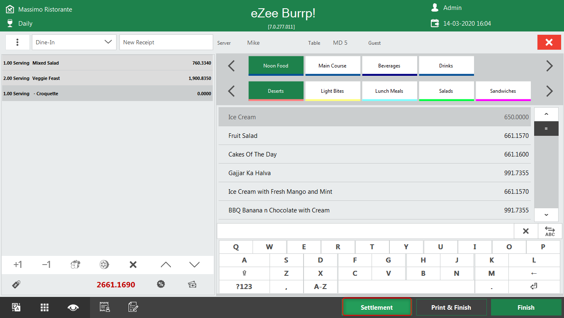Click the price tag icon
This screenshot has width=564, height=318.
[x=16, y=284]
